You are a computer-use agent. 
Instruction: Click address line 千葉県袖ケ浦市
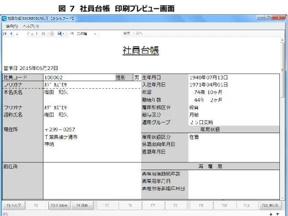click(x=61, y=137)
